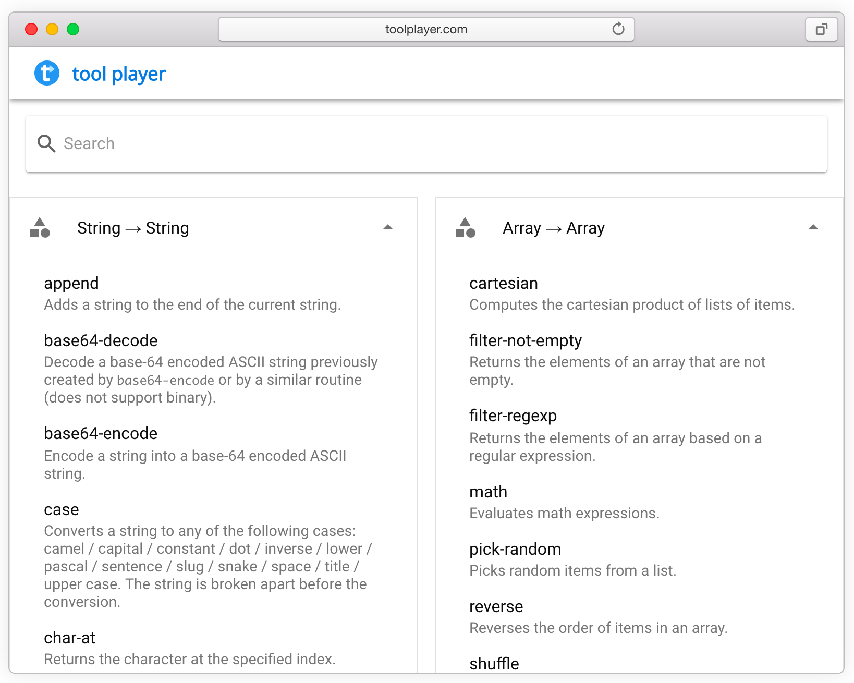Open the filter-regexp tool
This screenshot has width=854, height=683.
pos(513,416)
